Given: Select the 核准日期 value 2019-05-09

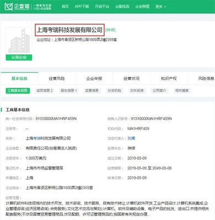Looking at the screenshot, I should click(x=137, y=178).
